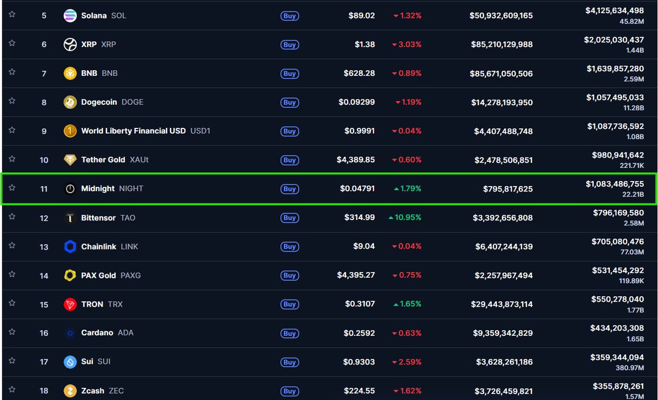Click the Midnight price $0.04791
The image size is (658, 400).
[x=358, y=189]
